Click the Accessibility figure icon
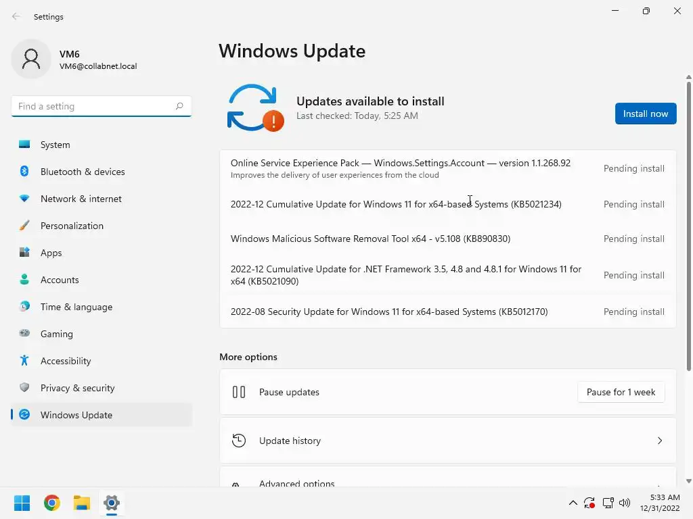 tap(24, 361)
